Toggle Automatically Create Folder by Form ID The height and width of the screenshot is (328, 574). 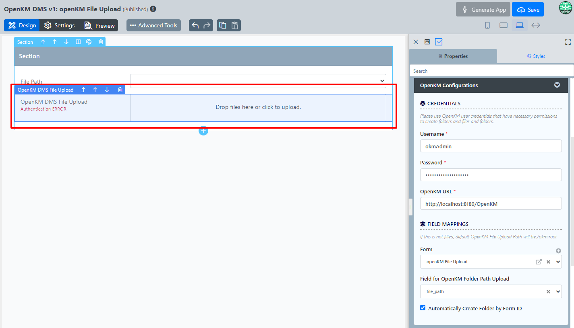tap(423, 308)
